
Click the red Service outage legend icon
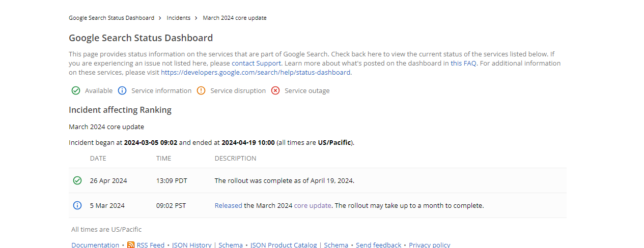pyautogui.click(x=275, y=90)
